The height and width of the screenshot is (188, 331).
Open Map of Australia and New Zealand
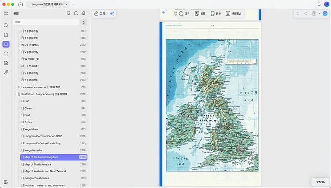click(54, 171)
